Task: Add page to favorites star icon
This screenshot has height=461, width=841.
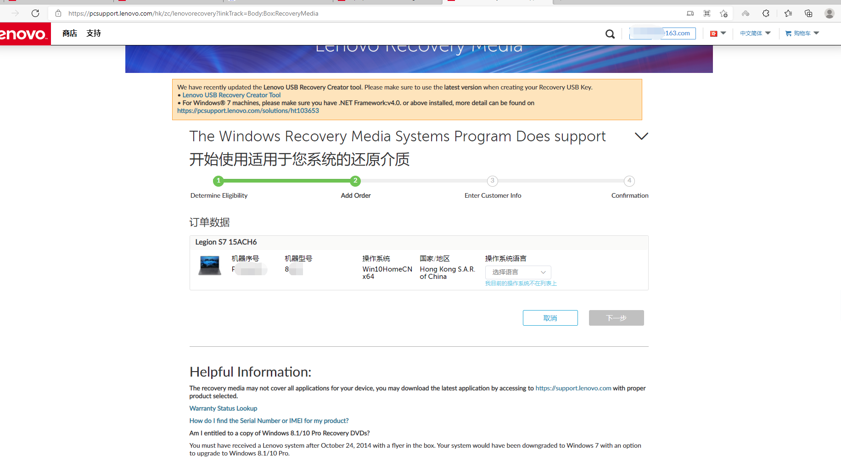Action: [x=724, y=13]
